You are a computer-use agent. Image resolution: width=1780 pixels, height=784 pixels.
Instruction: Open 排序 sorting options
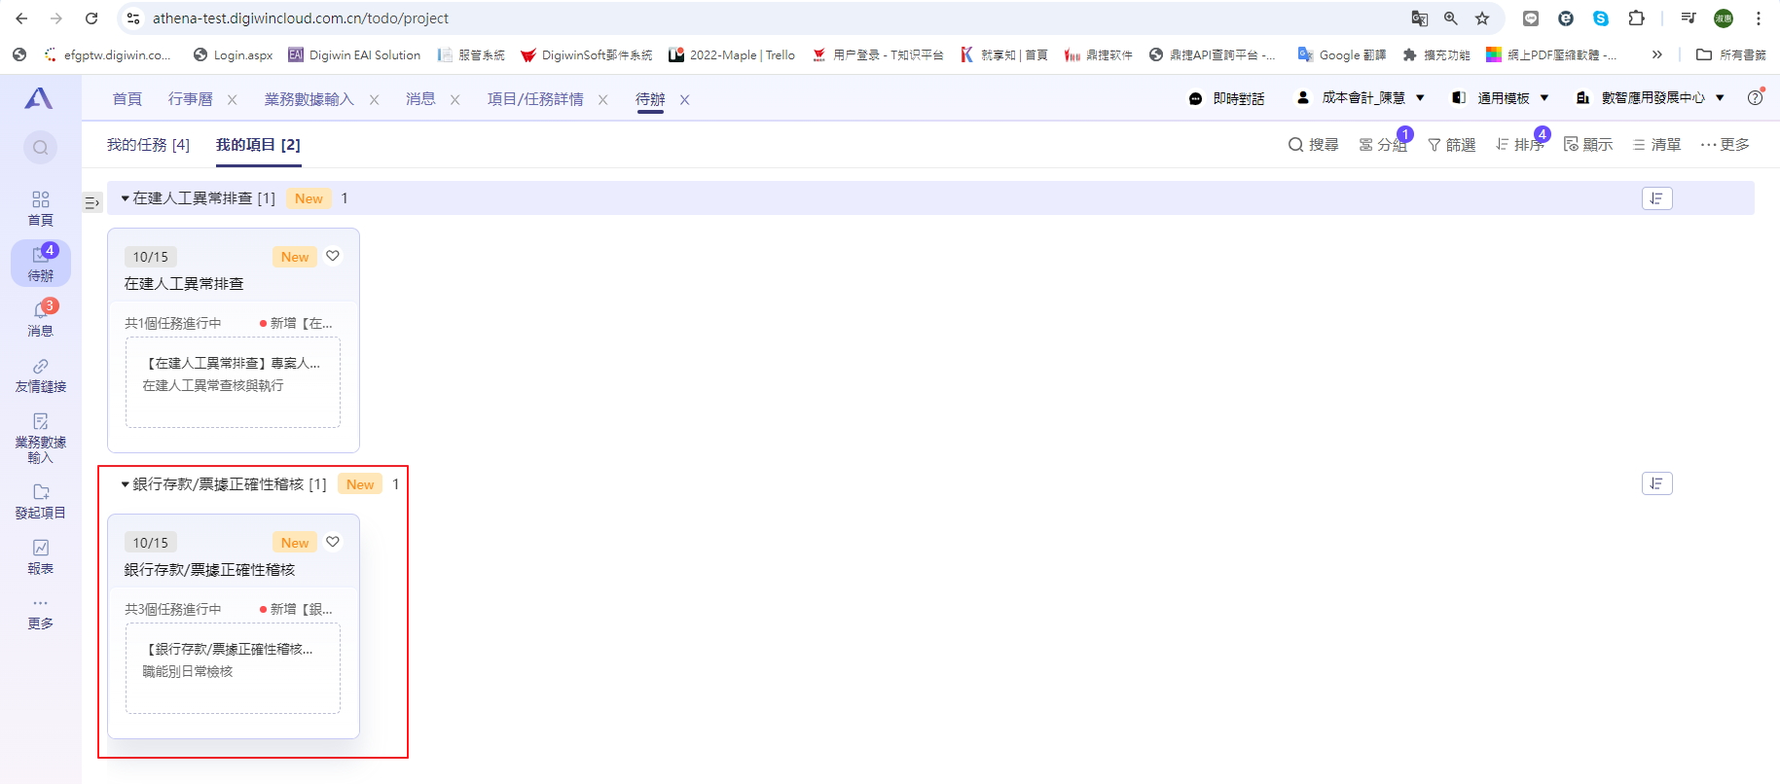point(1520,145)
